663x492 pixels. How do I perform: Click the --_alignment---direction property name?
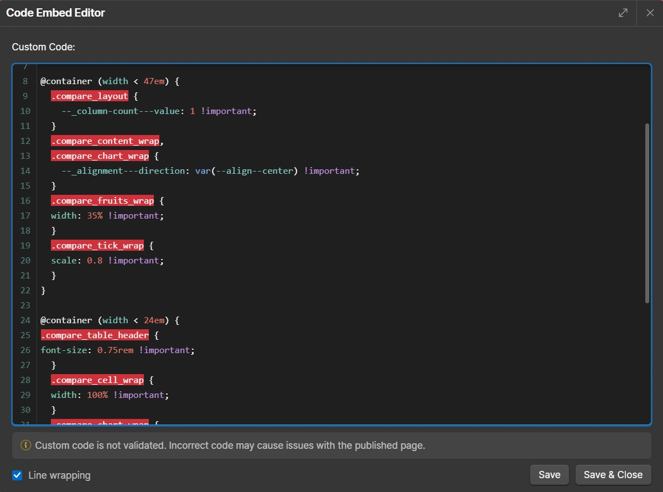point(123,171)
